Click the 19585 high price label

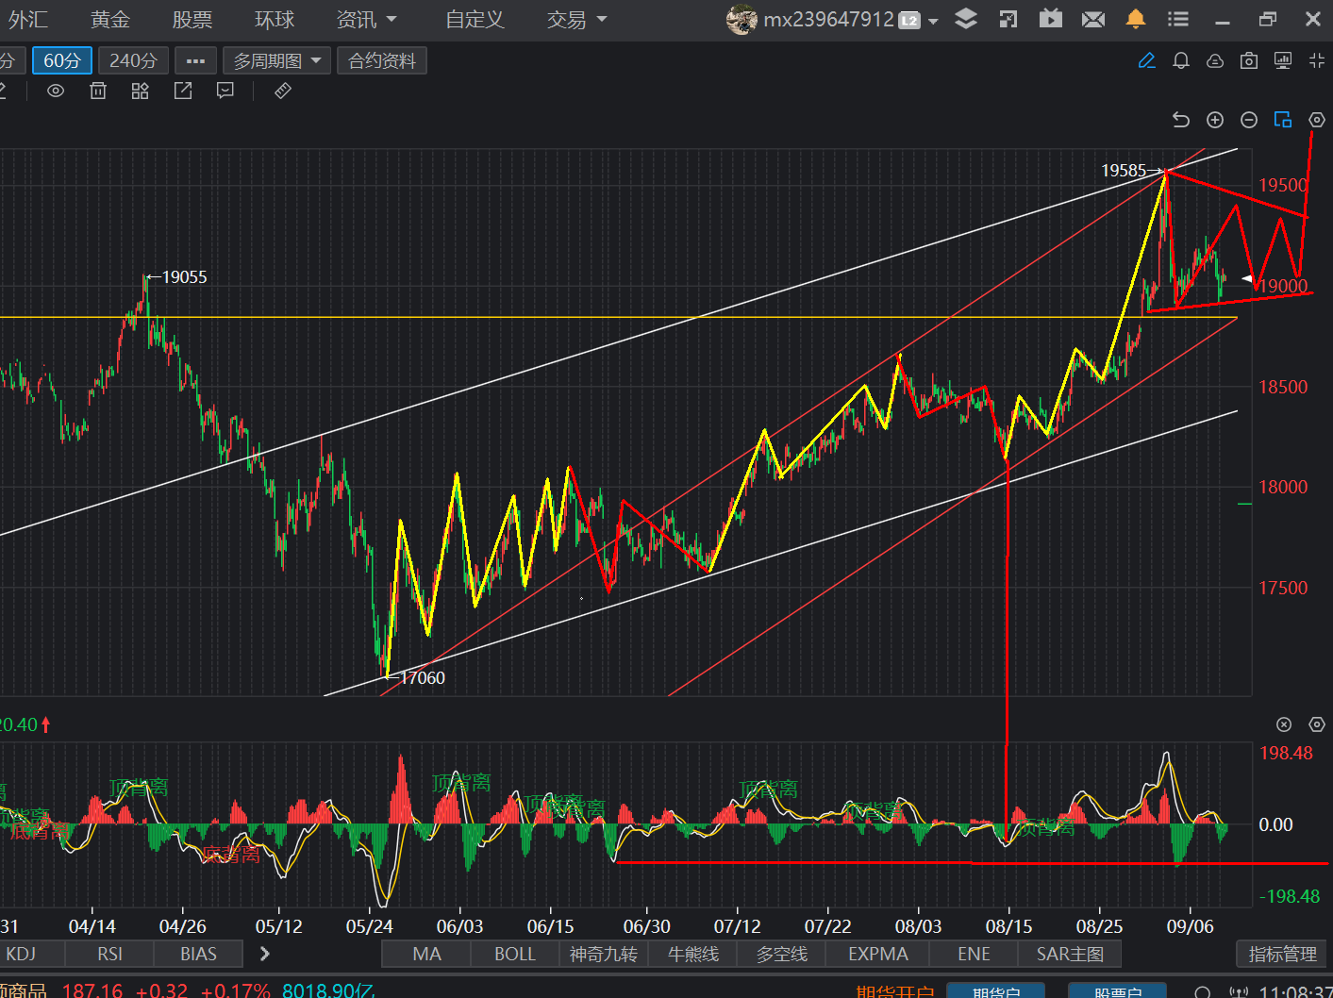pyautogui.click(x=1124, y=170)
